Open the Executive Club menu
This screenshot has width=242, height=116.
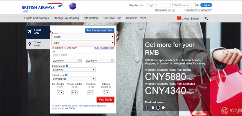tap(112, 18)
